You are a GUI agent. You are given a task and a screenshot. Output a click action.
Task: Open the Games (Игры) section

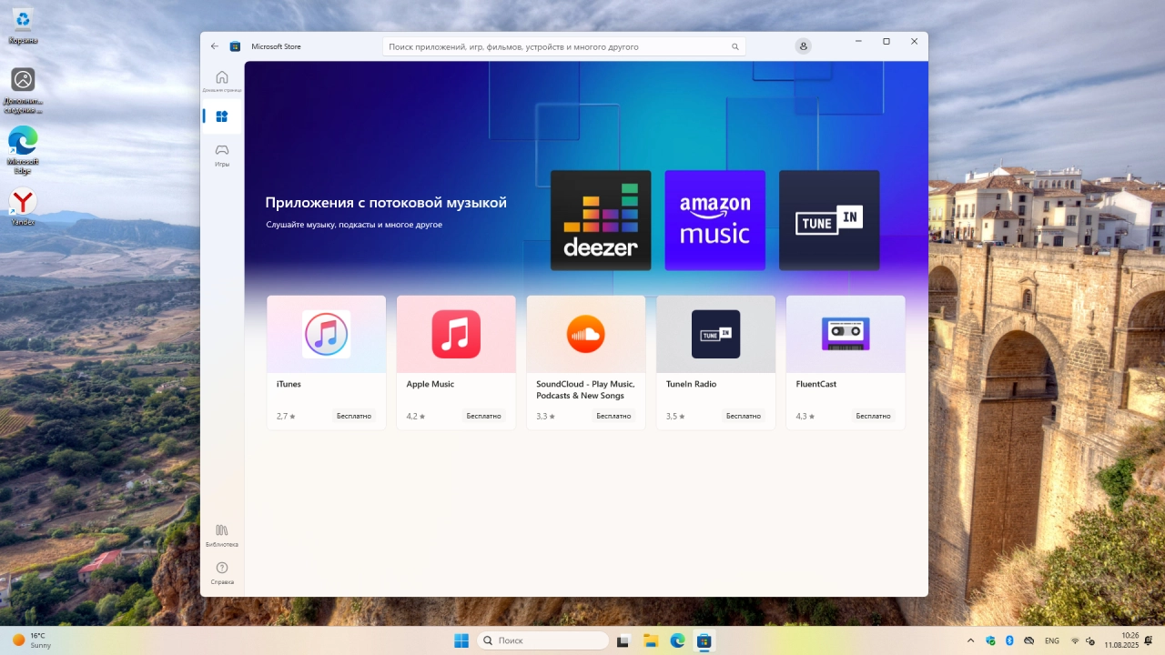click(x=222, y=154)
